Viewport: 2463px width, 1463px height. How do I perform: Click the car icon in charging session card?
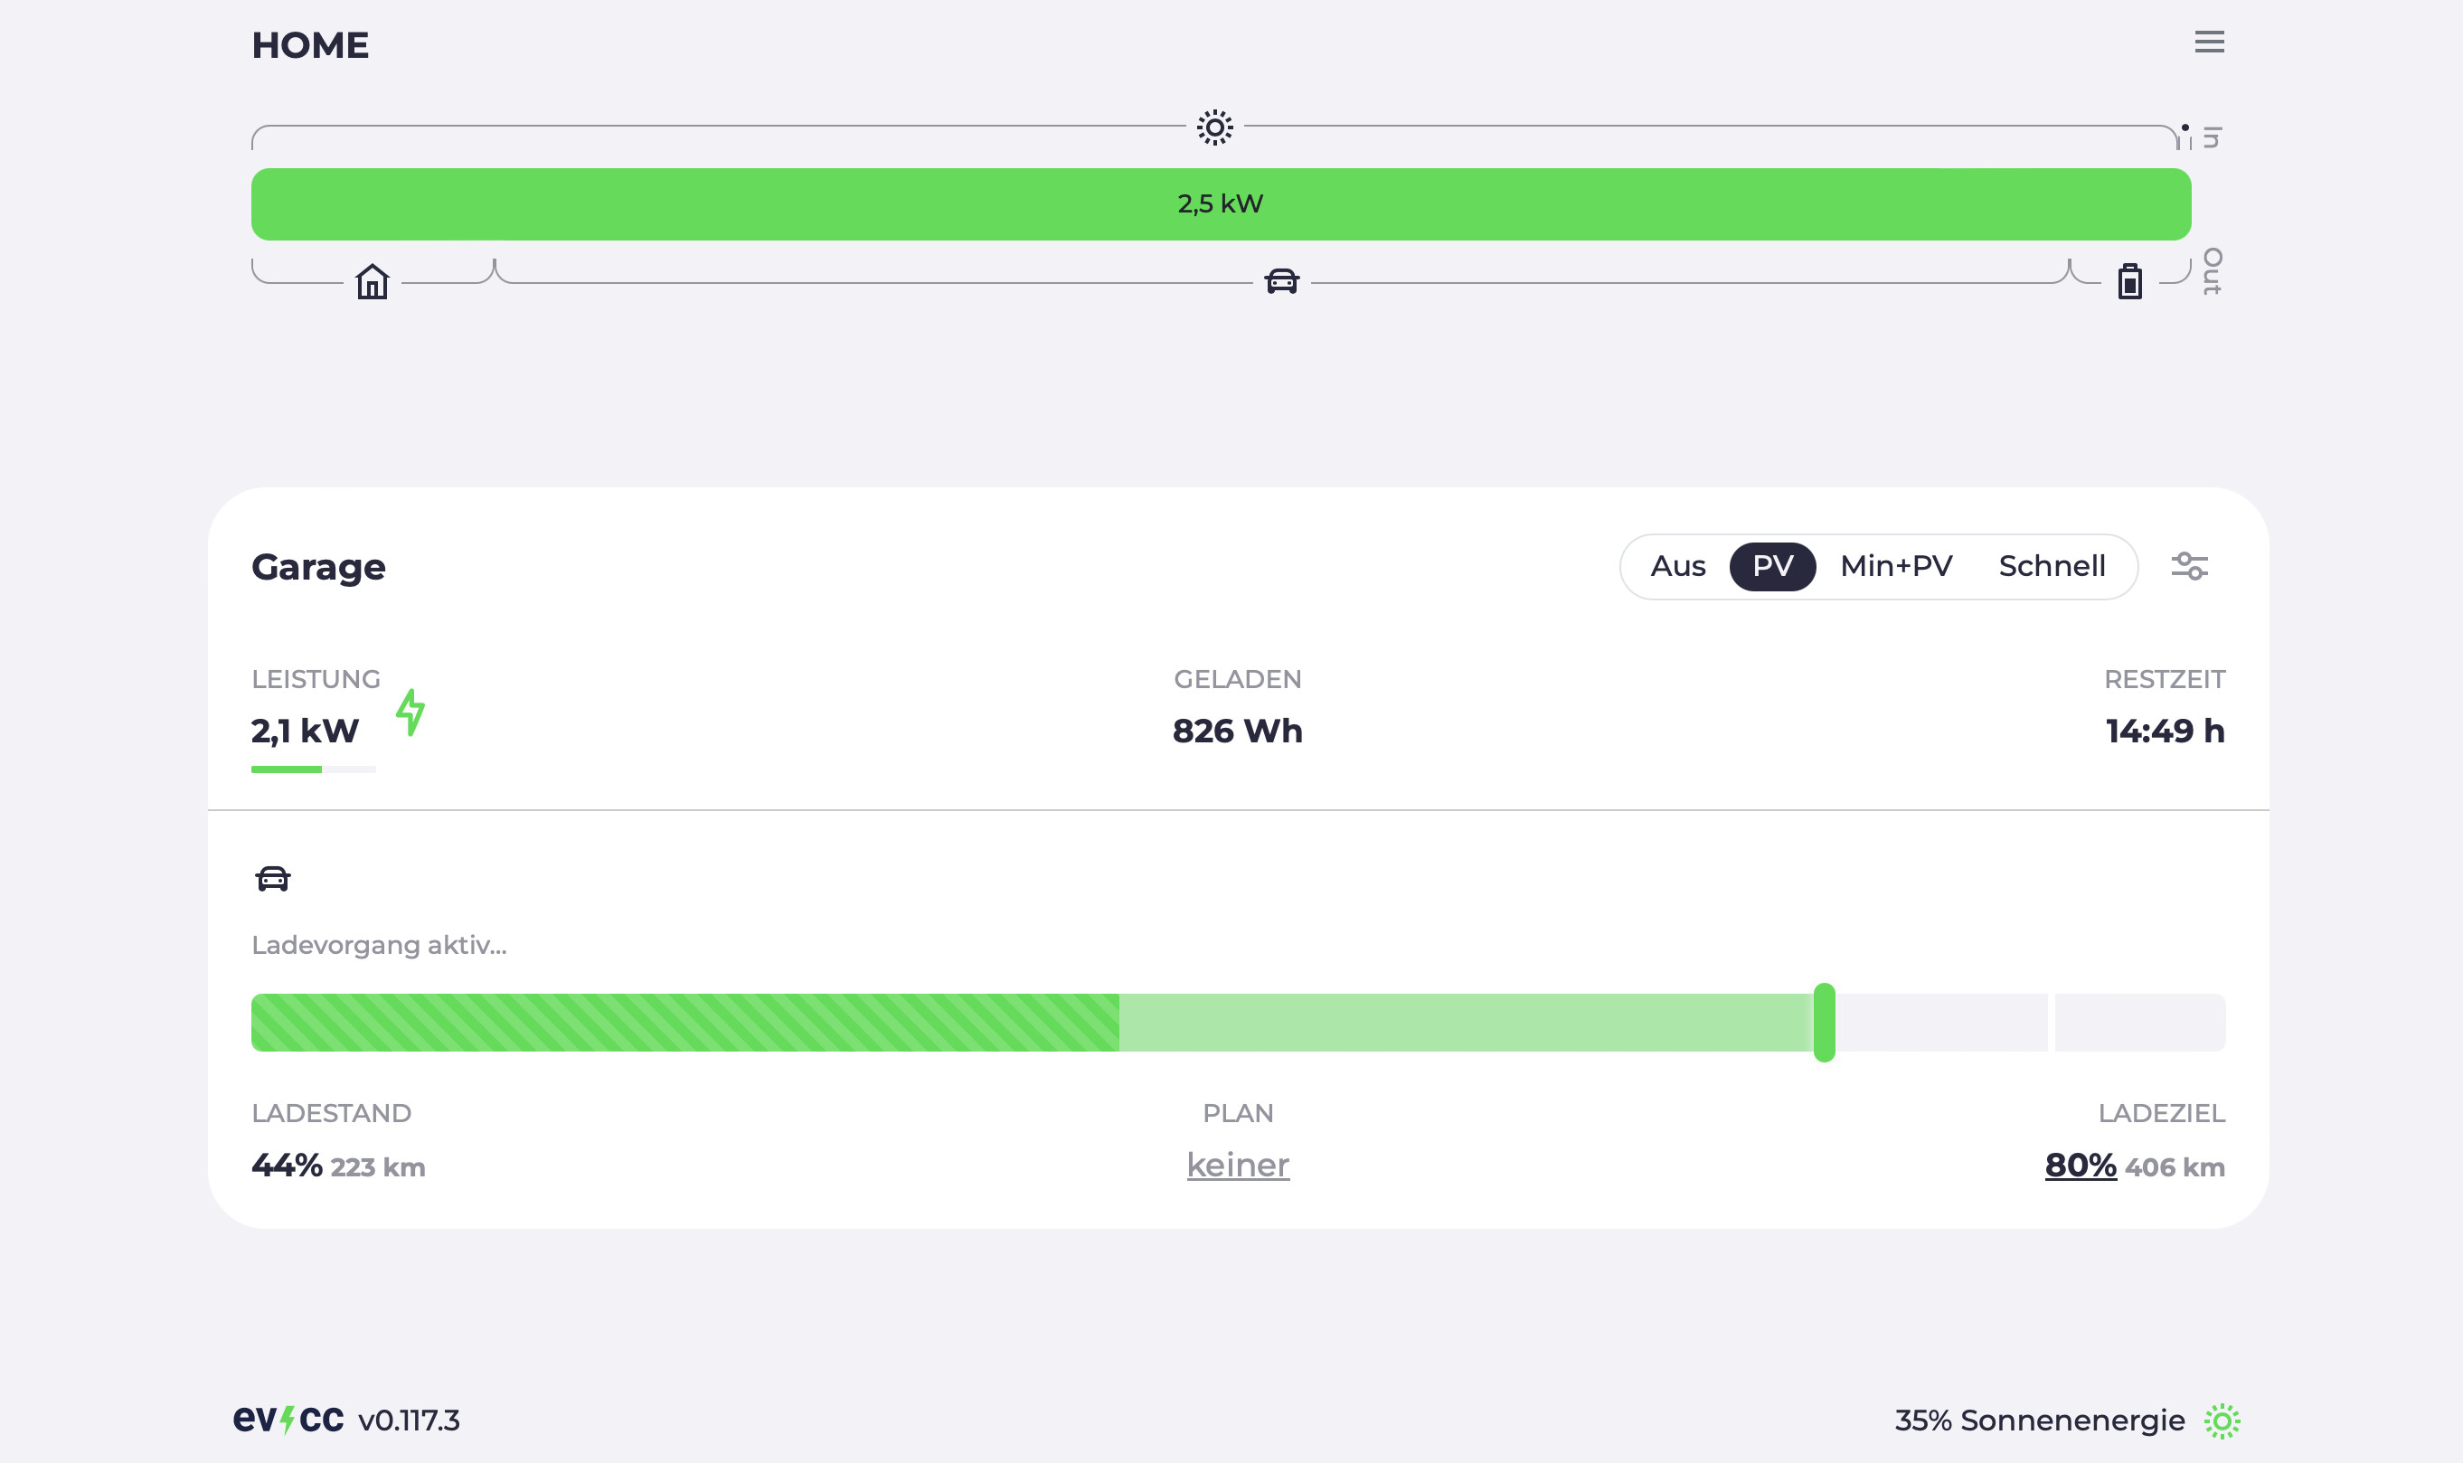273,878
